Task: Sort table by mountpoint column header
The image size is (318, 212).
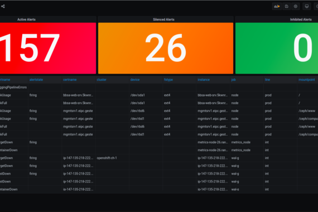Action: (x=307, y=80)
